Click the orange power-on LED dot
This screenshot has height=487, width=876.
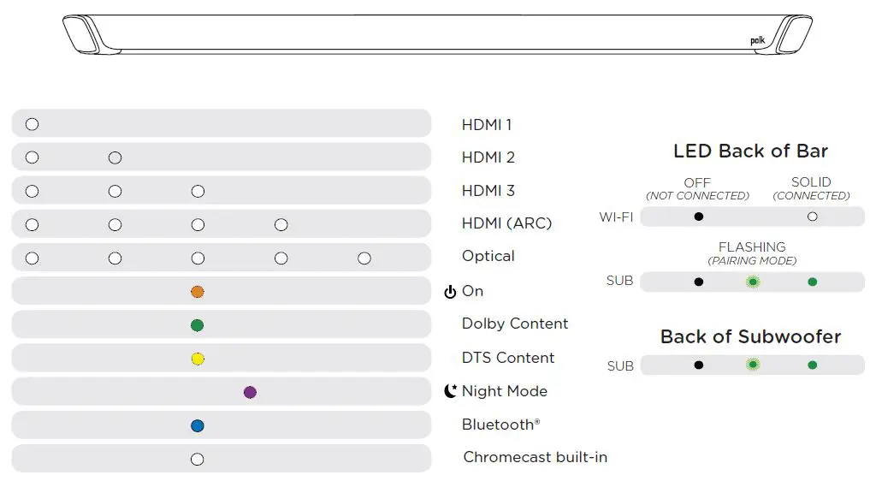(198, 292)
